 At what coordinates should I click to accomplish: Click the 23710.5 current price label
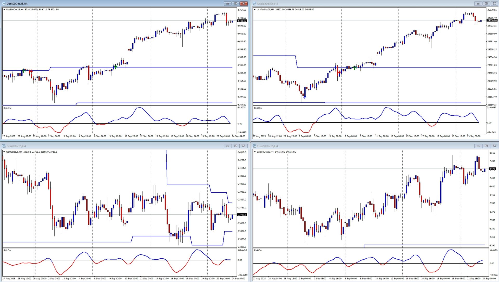pos(242,215)
